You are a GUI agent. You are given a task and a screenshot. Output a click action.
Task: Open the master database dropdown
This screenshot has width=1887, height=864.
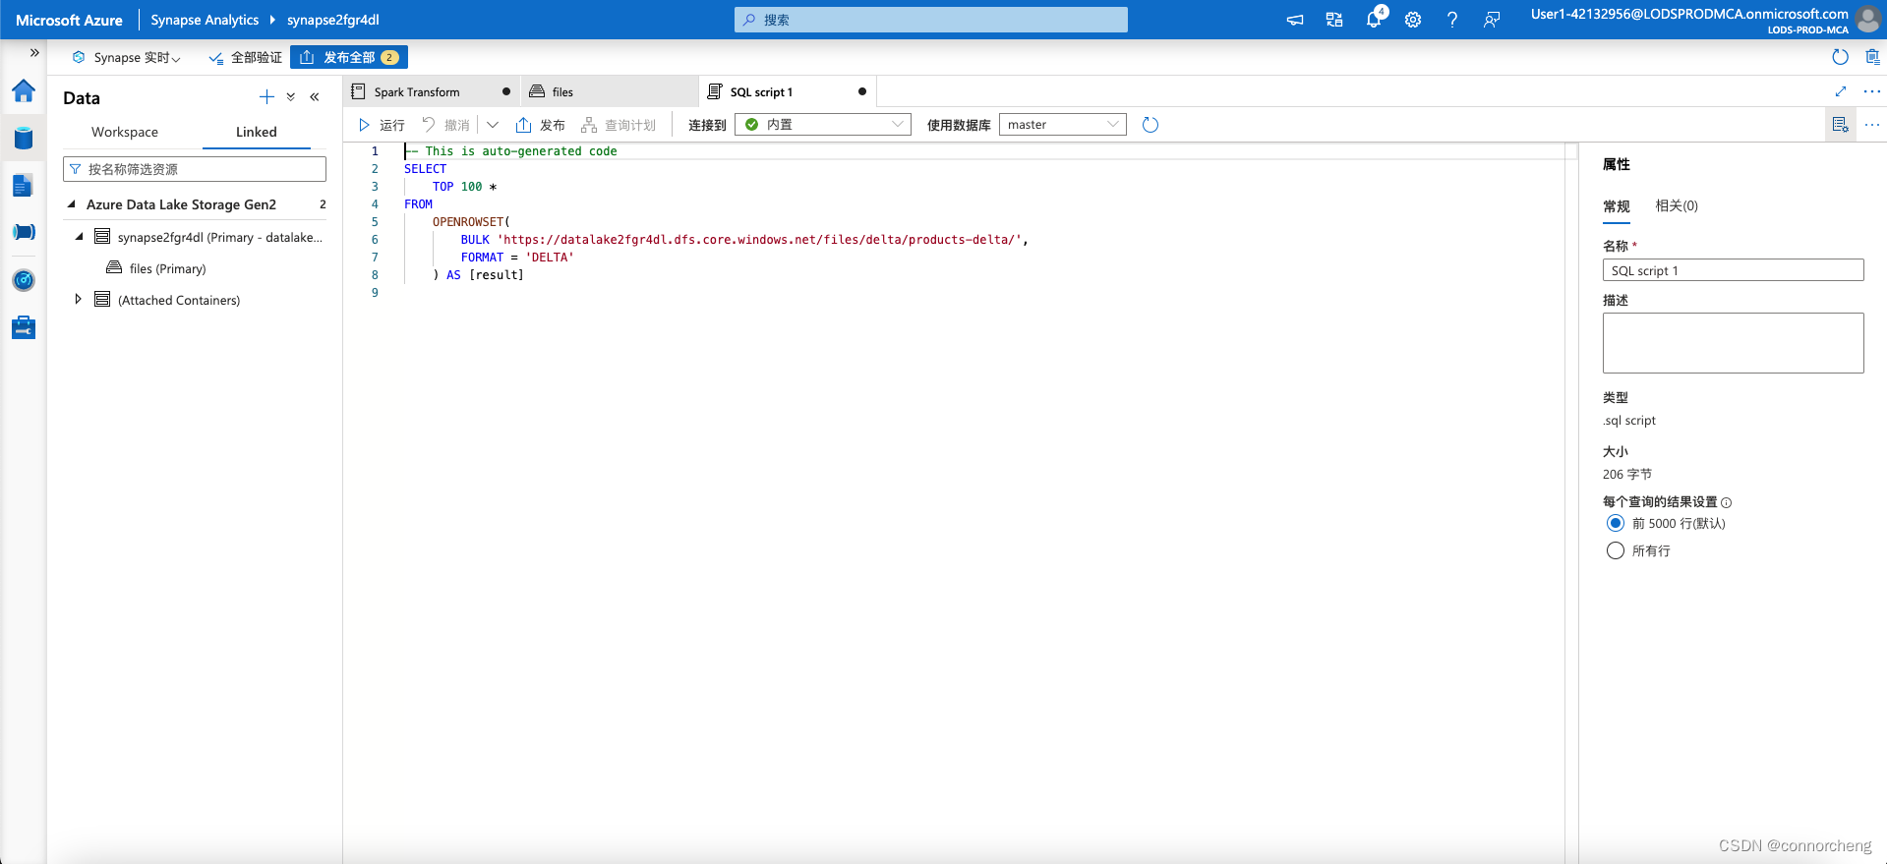1063,125
